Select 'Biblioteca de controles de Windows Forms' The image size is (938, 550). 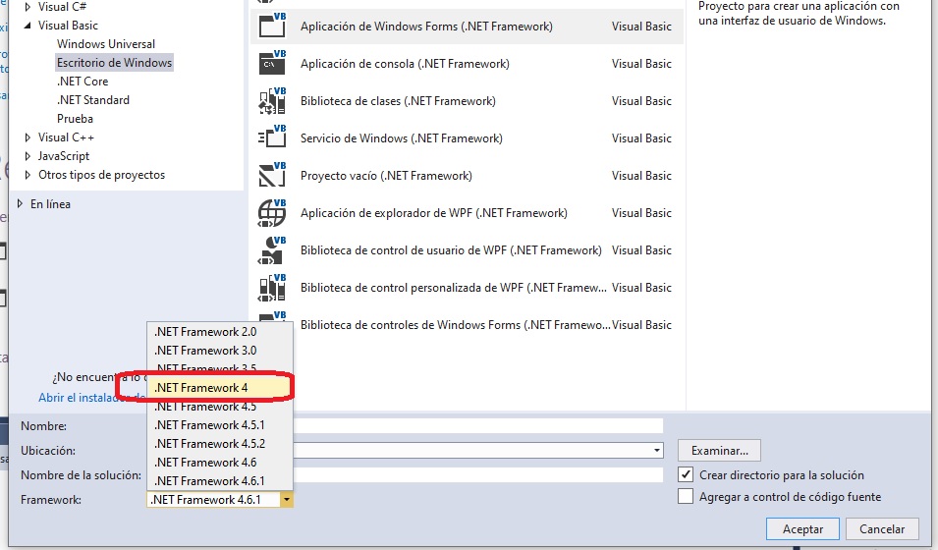click(467, 325)
